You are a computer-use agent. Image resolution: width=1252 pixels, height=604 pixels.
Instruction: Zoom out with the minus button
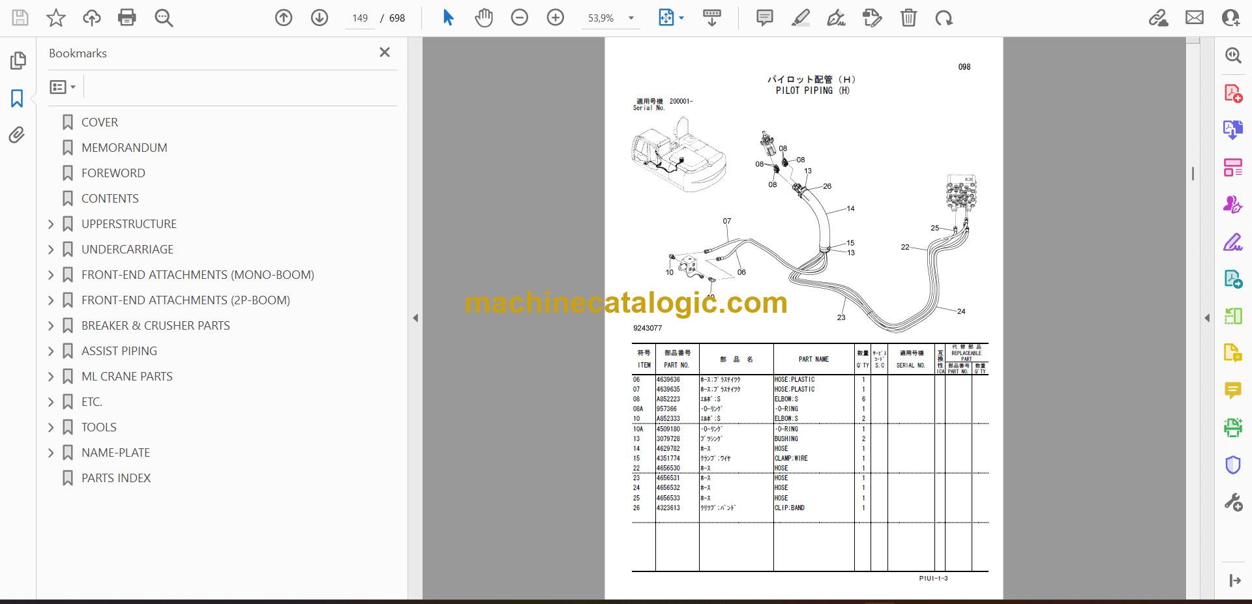coord(520,18)
